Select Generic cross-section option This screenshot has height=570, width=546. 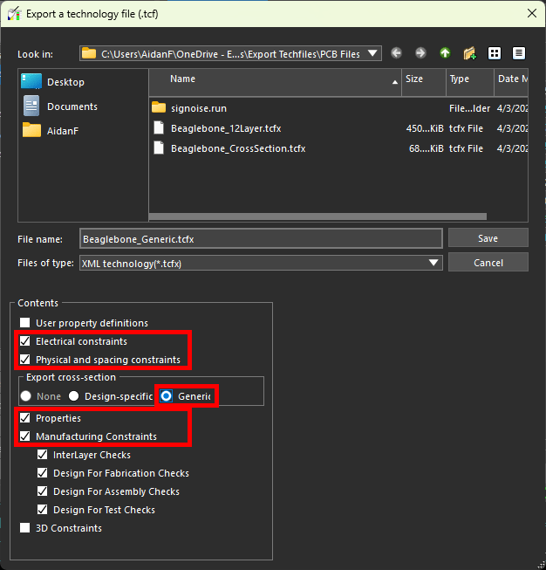click(x=166, y=396)
